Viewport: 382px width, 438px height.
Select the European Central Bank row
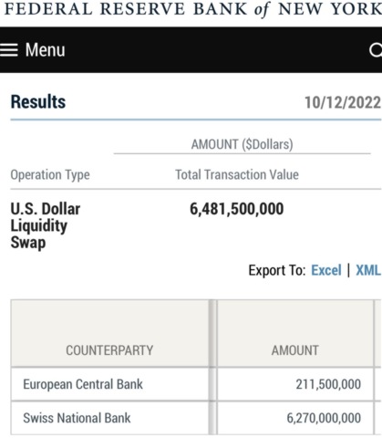pyautogui.click(x=192, y=384)
